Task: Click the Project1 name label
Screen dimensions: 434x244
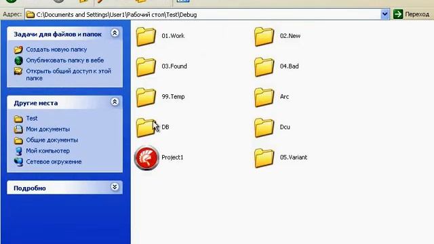Action: coord(172,157)
